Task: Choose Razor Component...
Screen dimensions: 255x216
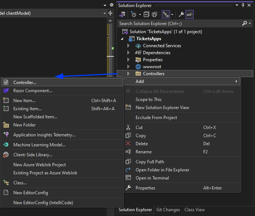Action: click(62, 91)
